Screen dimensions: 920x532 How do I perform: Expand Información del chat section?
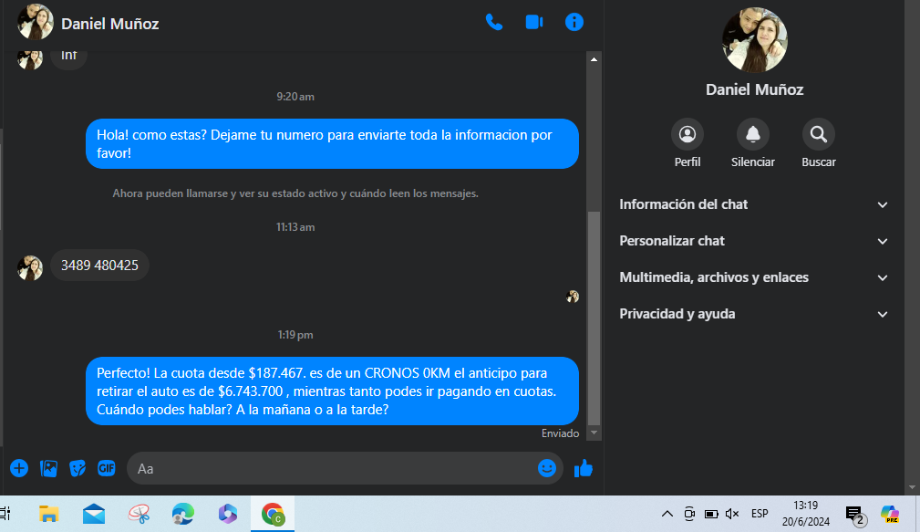750,204
